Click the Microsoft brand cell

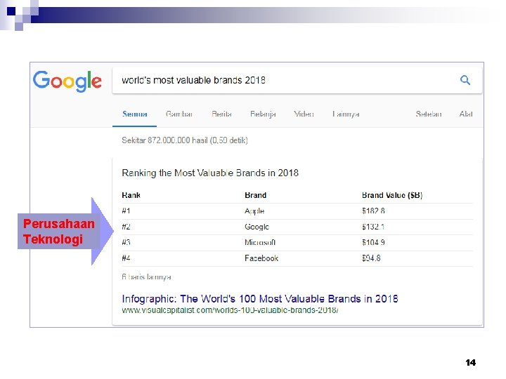coord(260,242)
